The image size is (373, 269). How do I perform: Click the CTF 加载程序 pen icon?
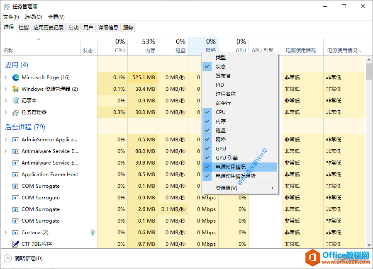coord(16,244)
